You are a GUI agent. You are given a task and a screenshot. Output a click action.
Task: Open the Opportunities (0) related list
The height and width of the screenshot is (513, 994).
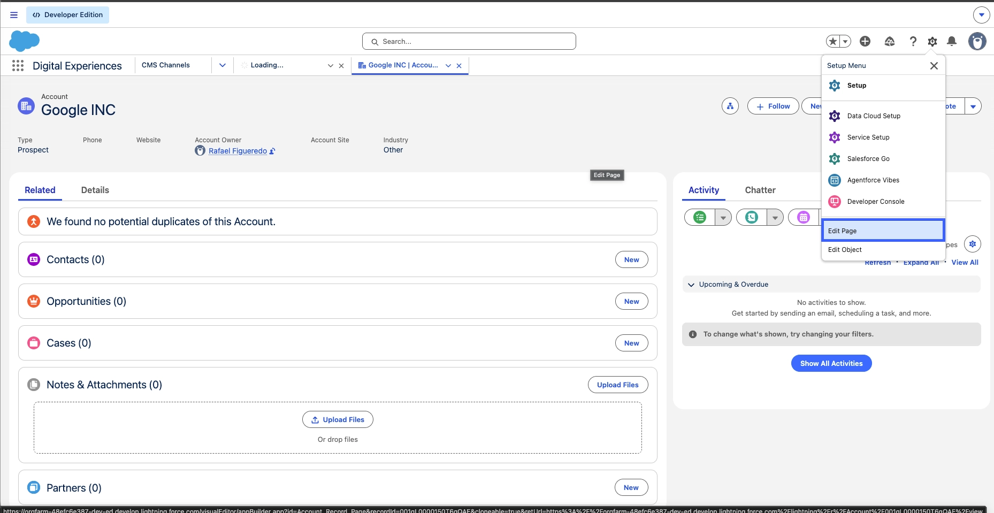[86, 301]
